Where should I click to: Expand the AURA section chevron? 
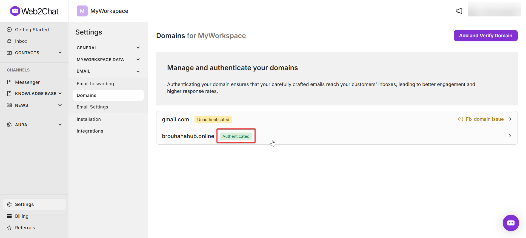[60, 125]
